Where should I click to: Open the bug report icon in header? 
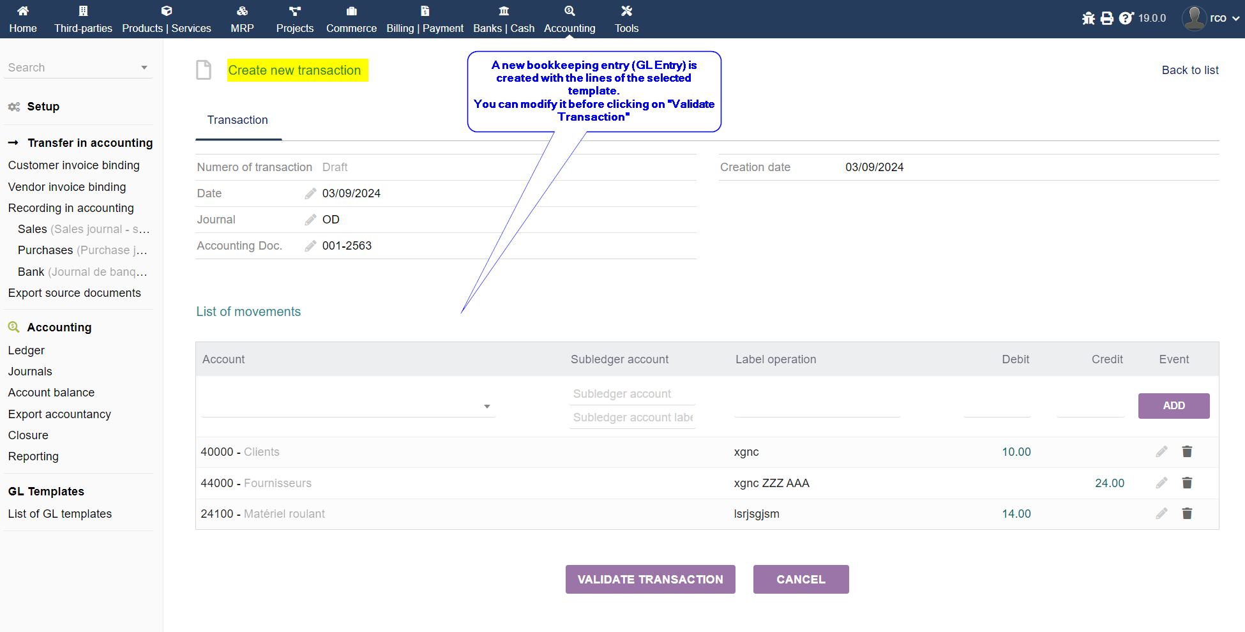click(1089, 19)
